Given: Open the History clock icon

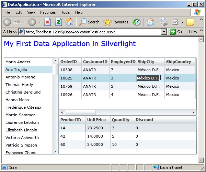Looking at the screenshot, I should pyautogui.click(x=137, y=22).
